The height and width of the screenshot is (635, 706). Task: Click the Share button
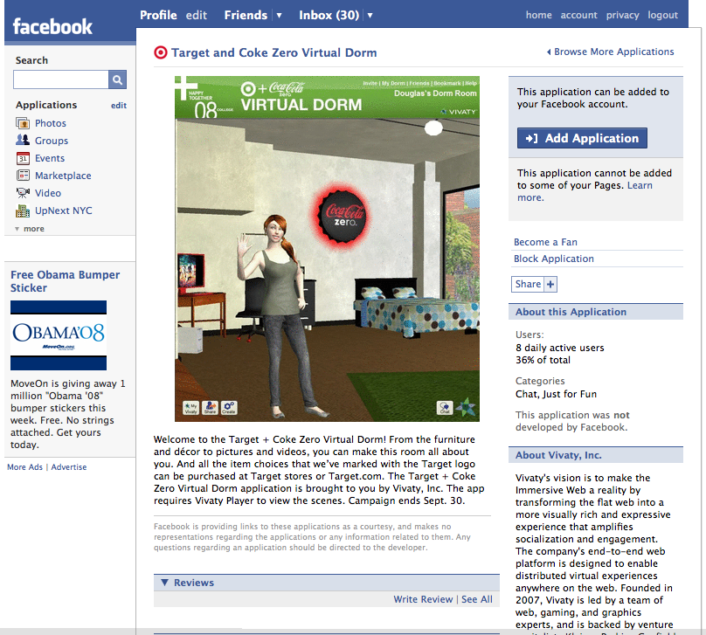point(528,284)
